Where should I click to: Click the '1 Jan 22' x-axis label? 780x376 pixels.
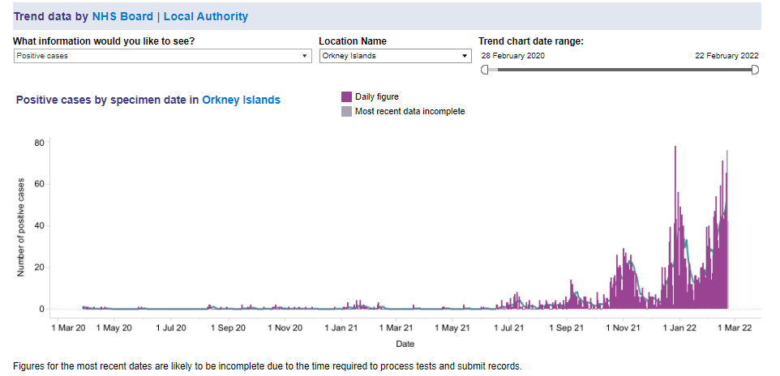[679, 328]
